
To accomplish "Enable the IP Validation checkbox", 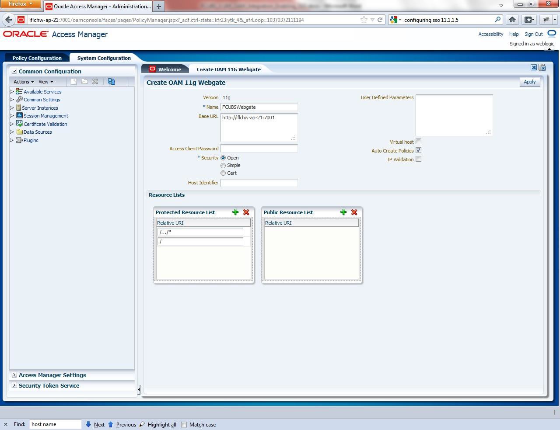I will tap(419, 159).
